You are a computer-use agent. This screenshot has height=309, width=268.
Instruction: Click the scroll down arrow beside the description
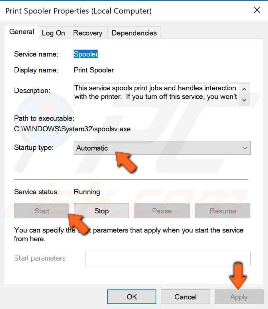(244, 100)
